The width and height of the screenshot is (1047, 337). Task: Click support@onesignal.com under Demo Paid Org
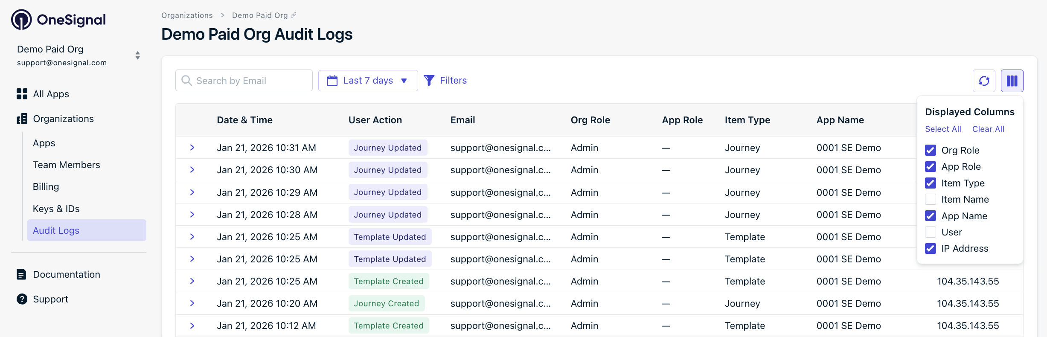(62, 63)
